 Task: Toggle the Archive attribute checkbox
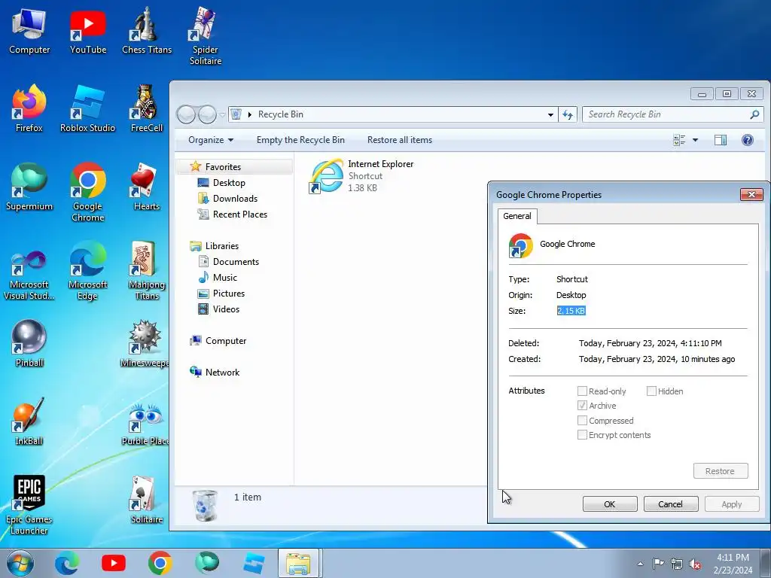[x=582, y=406]
